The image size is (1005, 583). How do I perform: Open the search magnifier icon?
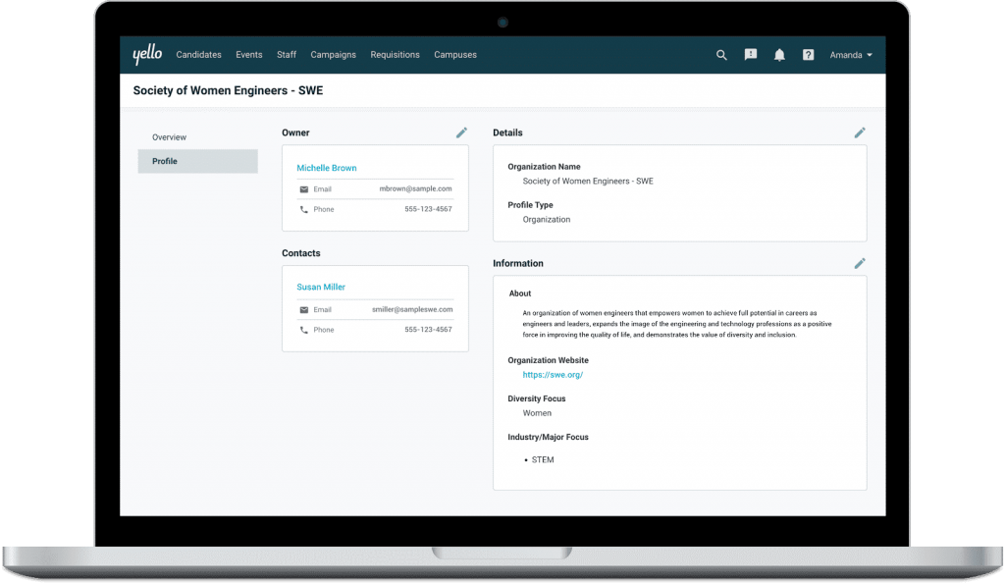tap(721, 55)
